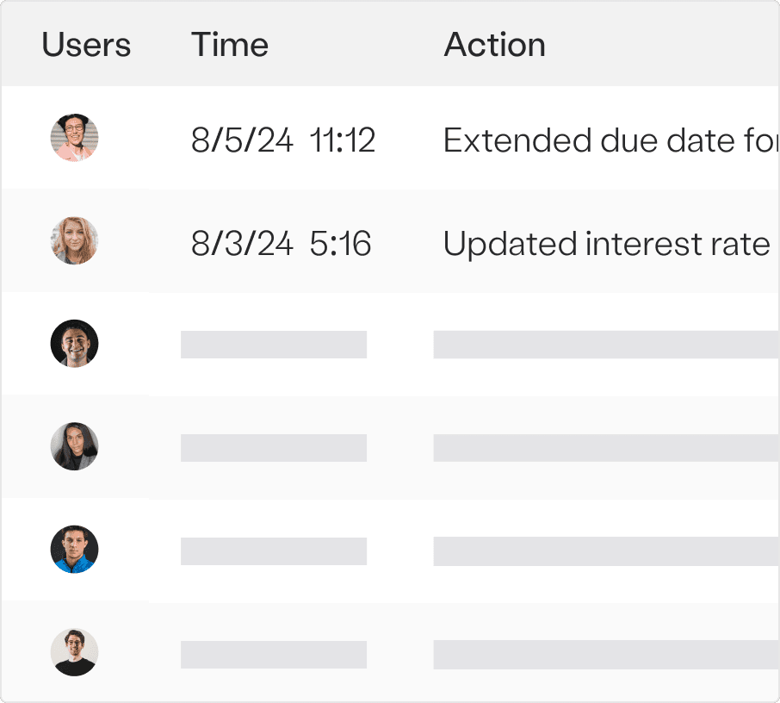Select the avatar with blue jacket
The image size is (780, 703).
pos(75,549)
